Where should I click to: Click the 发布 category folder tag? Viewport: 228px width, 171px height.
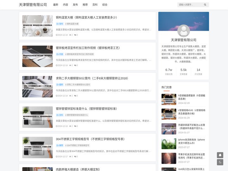click(x=60, y=24)
